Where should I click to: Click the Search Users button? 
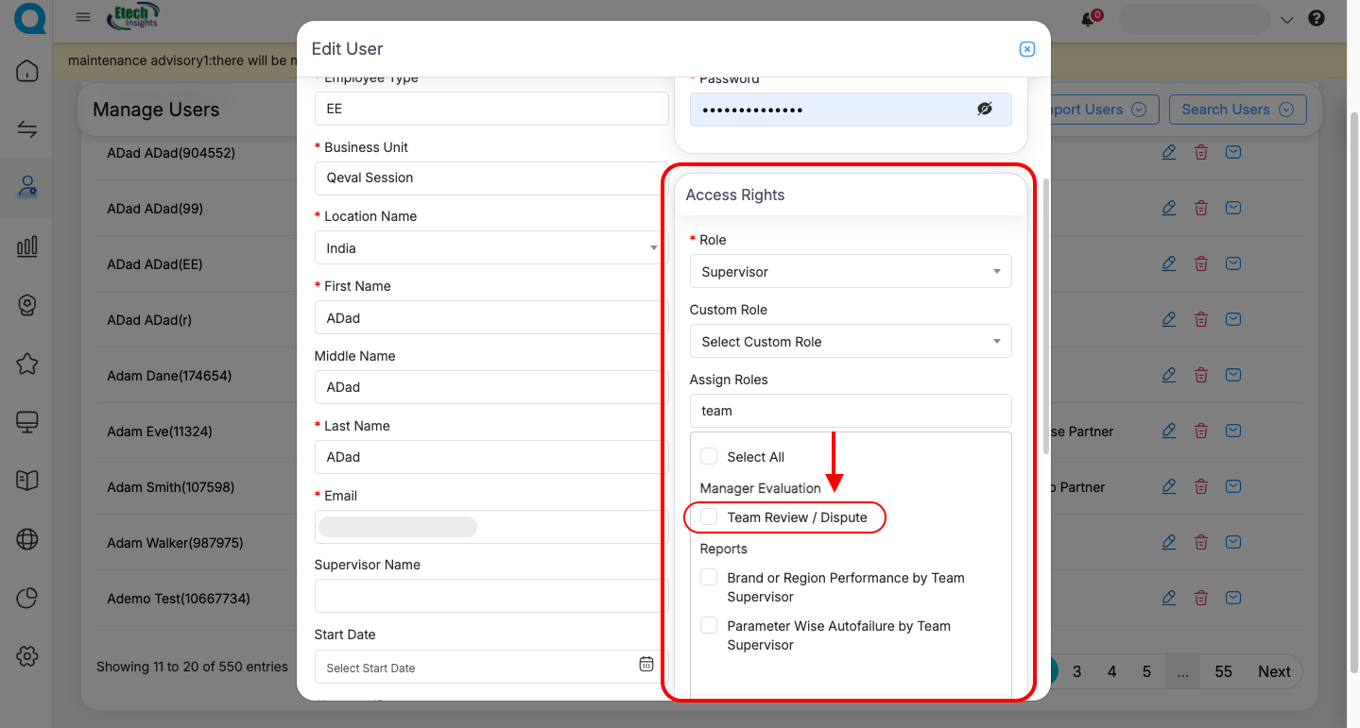[x=1237, y=110]
